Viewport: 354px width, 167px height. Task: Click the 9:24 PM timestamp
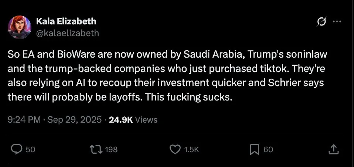pos(23,120)
